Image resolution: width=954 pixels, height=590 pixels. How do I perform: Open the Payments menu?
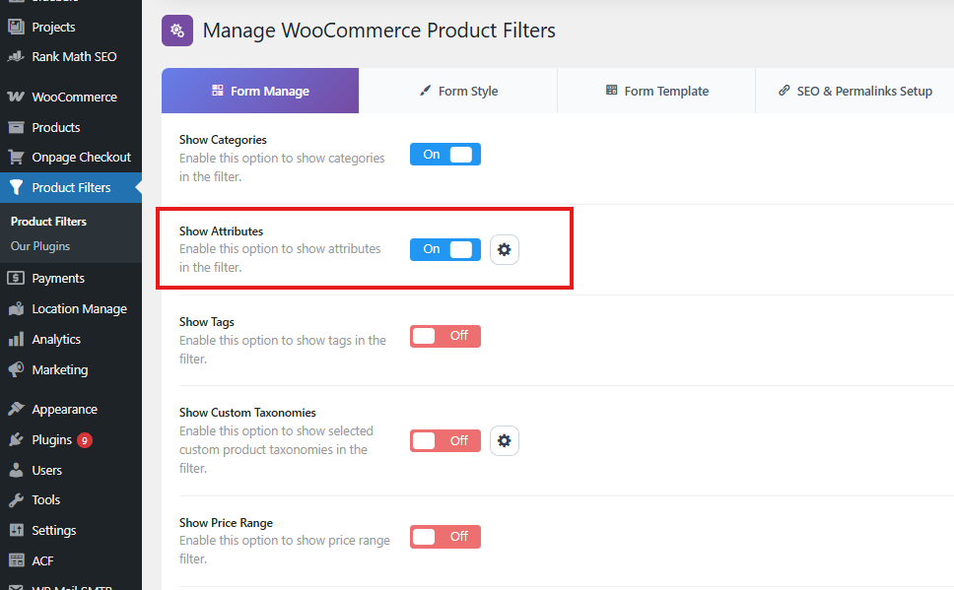pos(58,278)
